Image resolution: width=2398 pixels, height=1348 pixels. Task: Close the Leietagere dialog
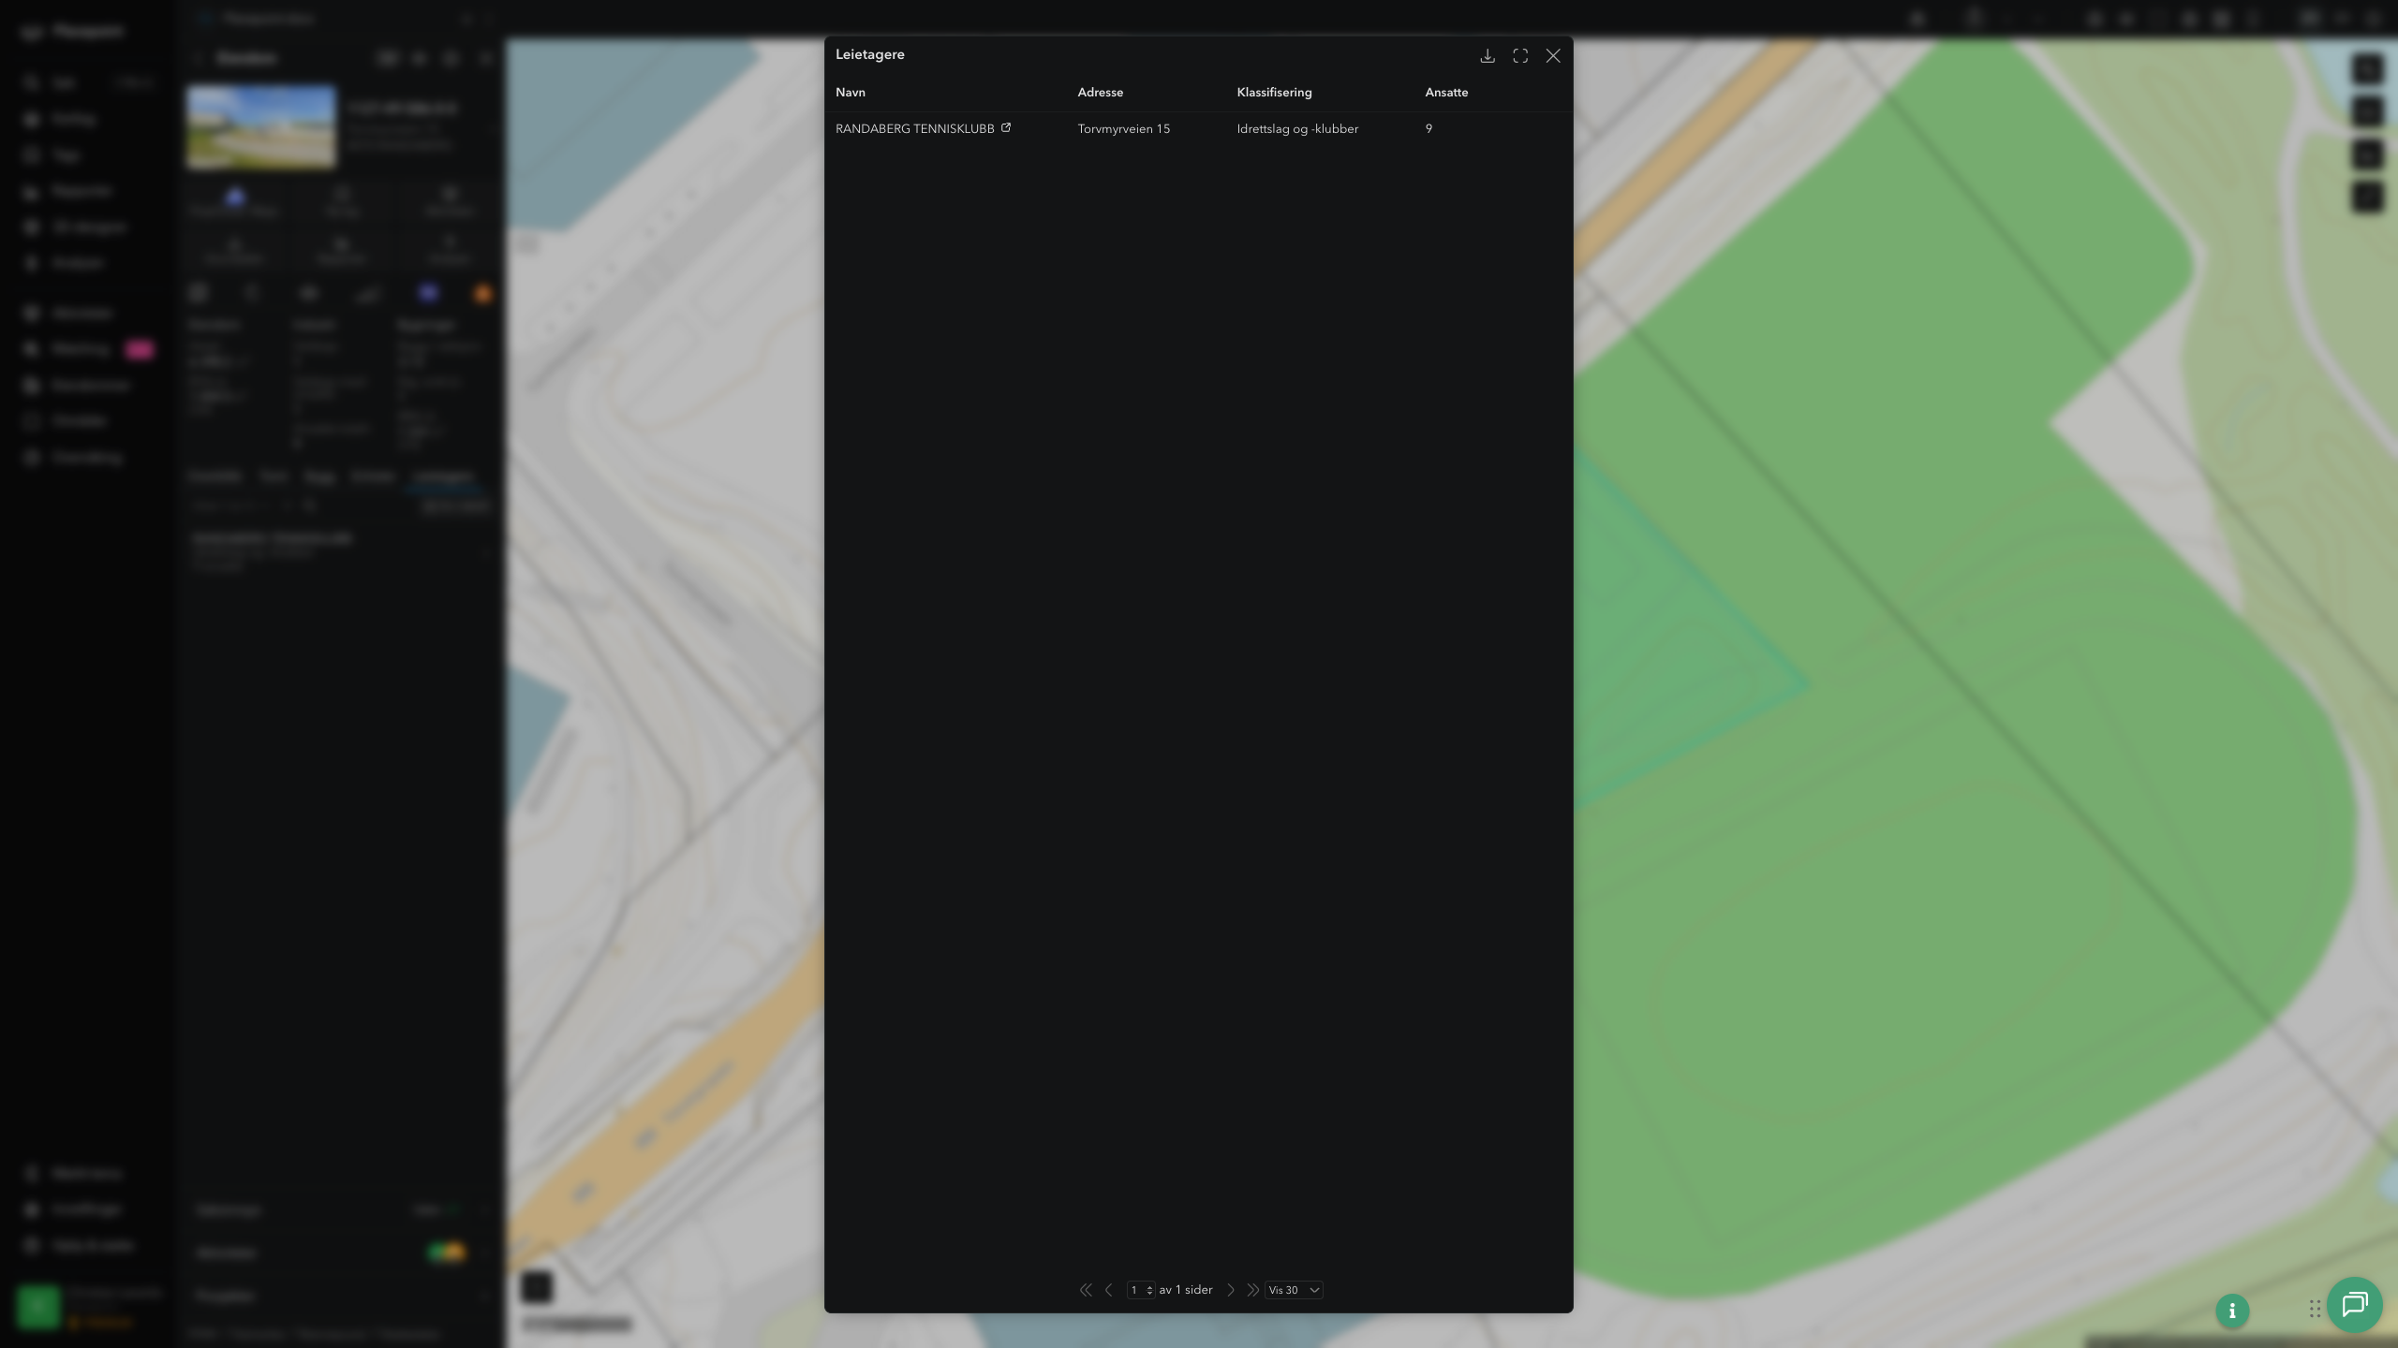tap(1553, 56)
